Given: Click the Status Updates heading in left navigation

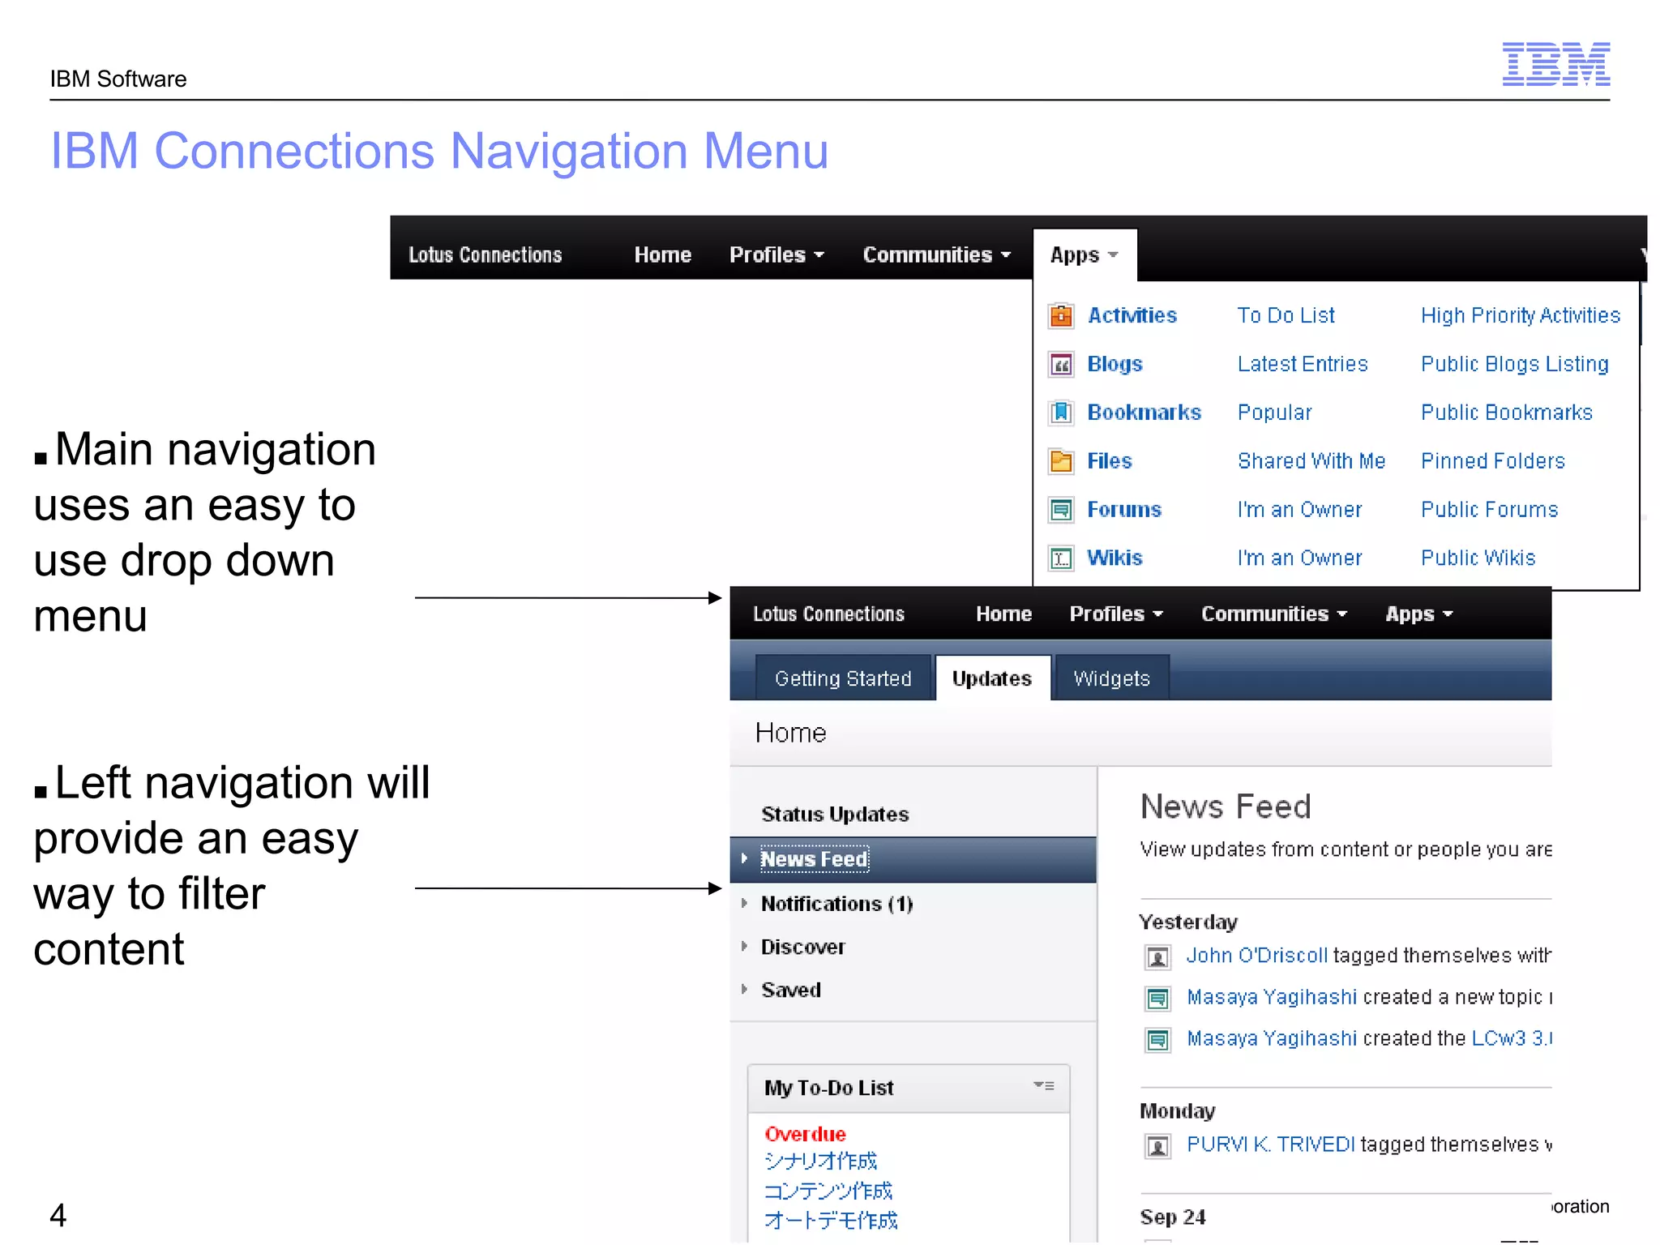Looking at the screenshot, I should [835, 815].
